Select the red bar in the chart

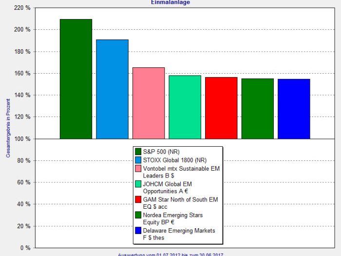pos(221,108)
